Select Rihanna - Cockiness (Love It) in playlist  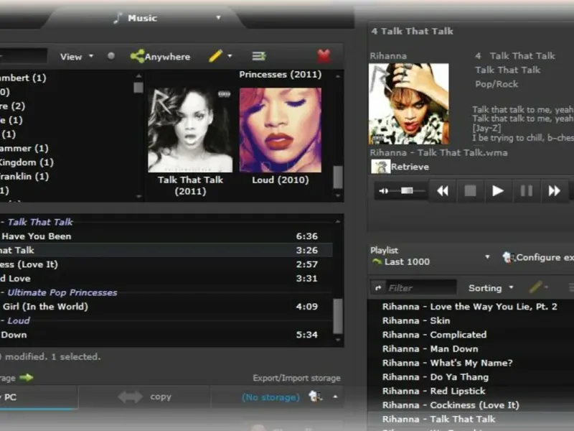click(x=471, y=405)
